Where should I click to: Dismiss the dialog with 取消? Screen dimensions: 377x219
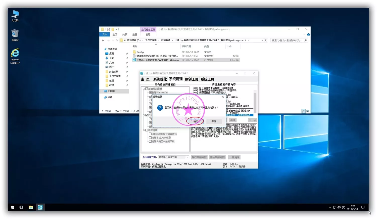(x=214, y=121)
